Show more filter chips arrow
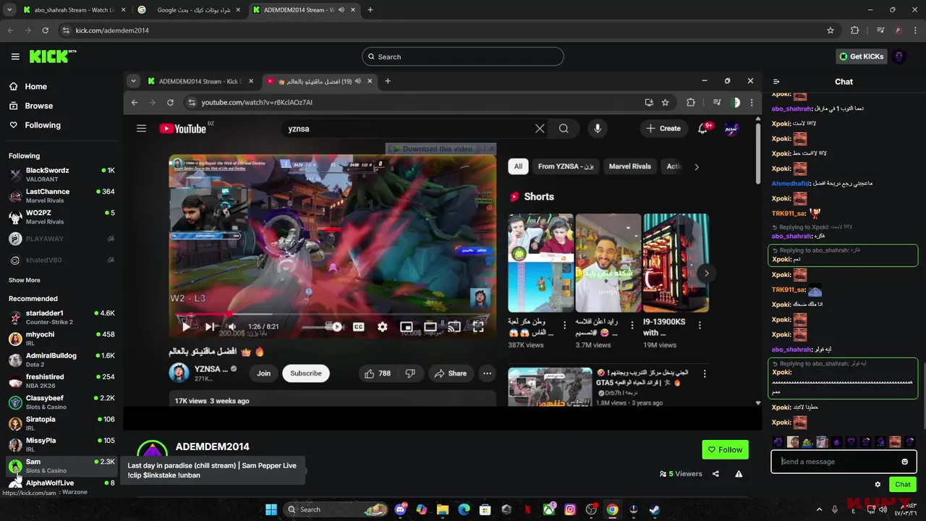 pos(697,166)
